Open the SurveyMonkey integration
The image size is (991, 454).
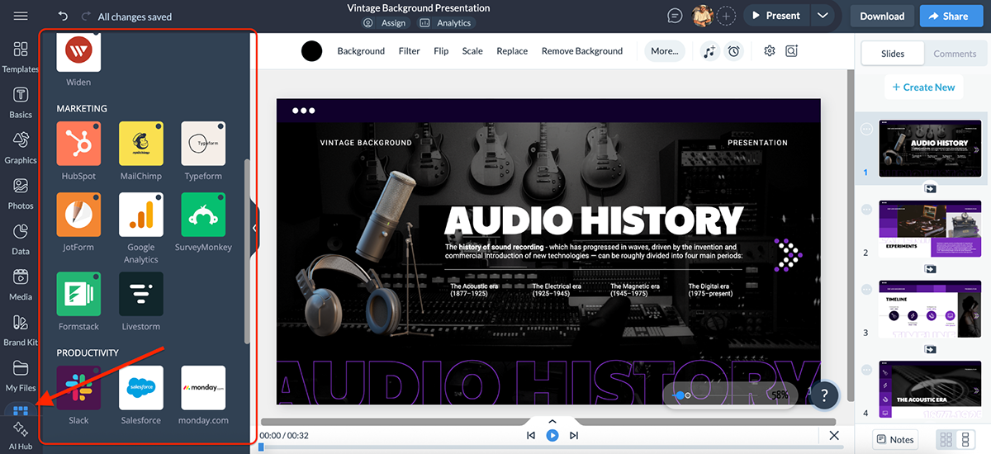tap(203, 215)
